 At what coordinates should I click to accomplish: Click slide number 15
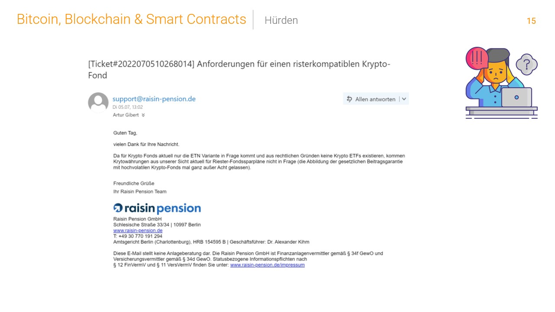pyautogui.click(x=531, y=21)
